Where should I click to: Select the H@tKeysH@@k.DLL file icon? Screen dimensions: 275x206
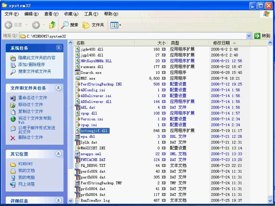click(x=78, y=61)
